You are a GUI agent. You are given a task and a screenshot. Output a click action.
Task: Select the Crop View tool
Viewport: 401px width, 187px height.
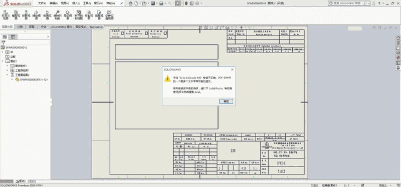pos(99,15)
